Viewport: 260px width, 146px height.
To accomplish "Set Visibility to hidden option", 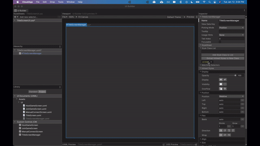I will click(225, 84).
